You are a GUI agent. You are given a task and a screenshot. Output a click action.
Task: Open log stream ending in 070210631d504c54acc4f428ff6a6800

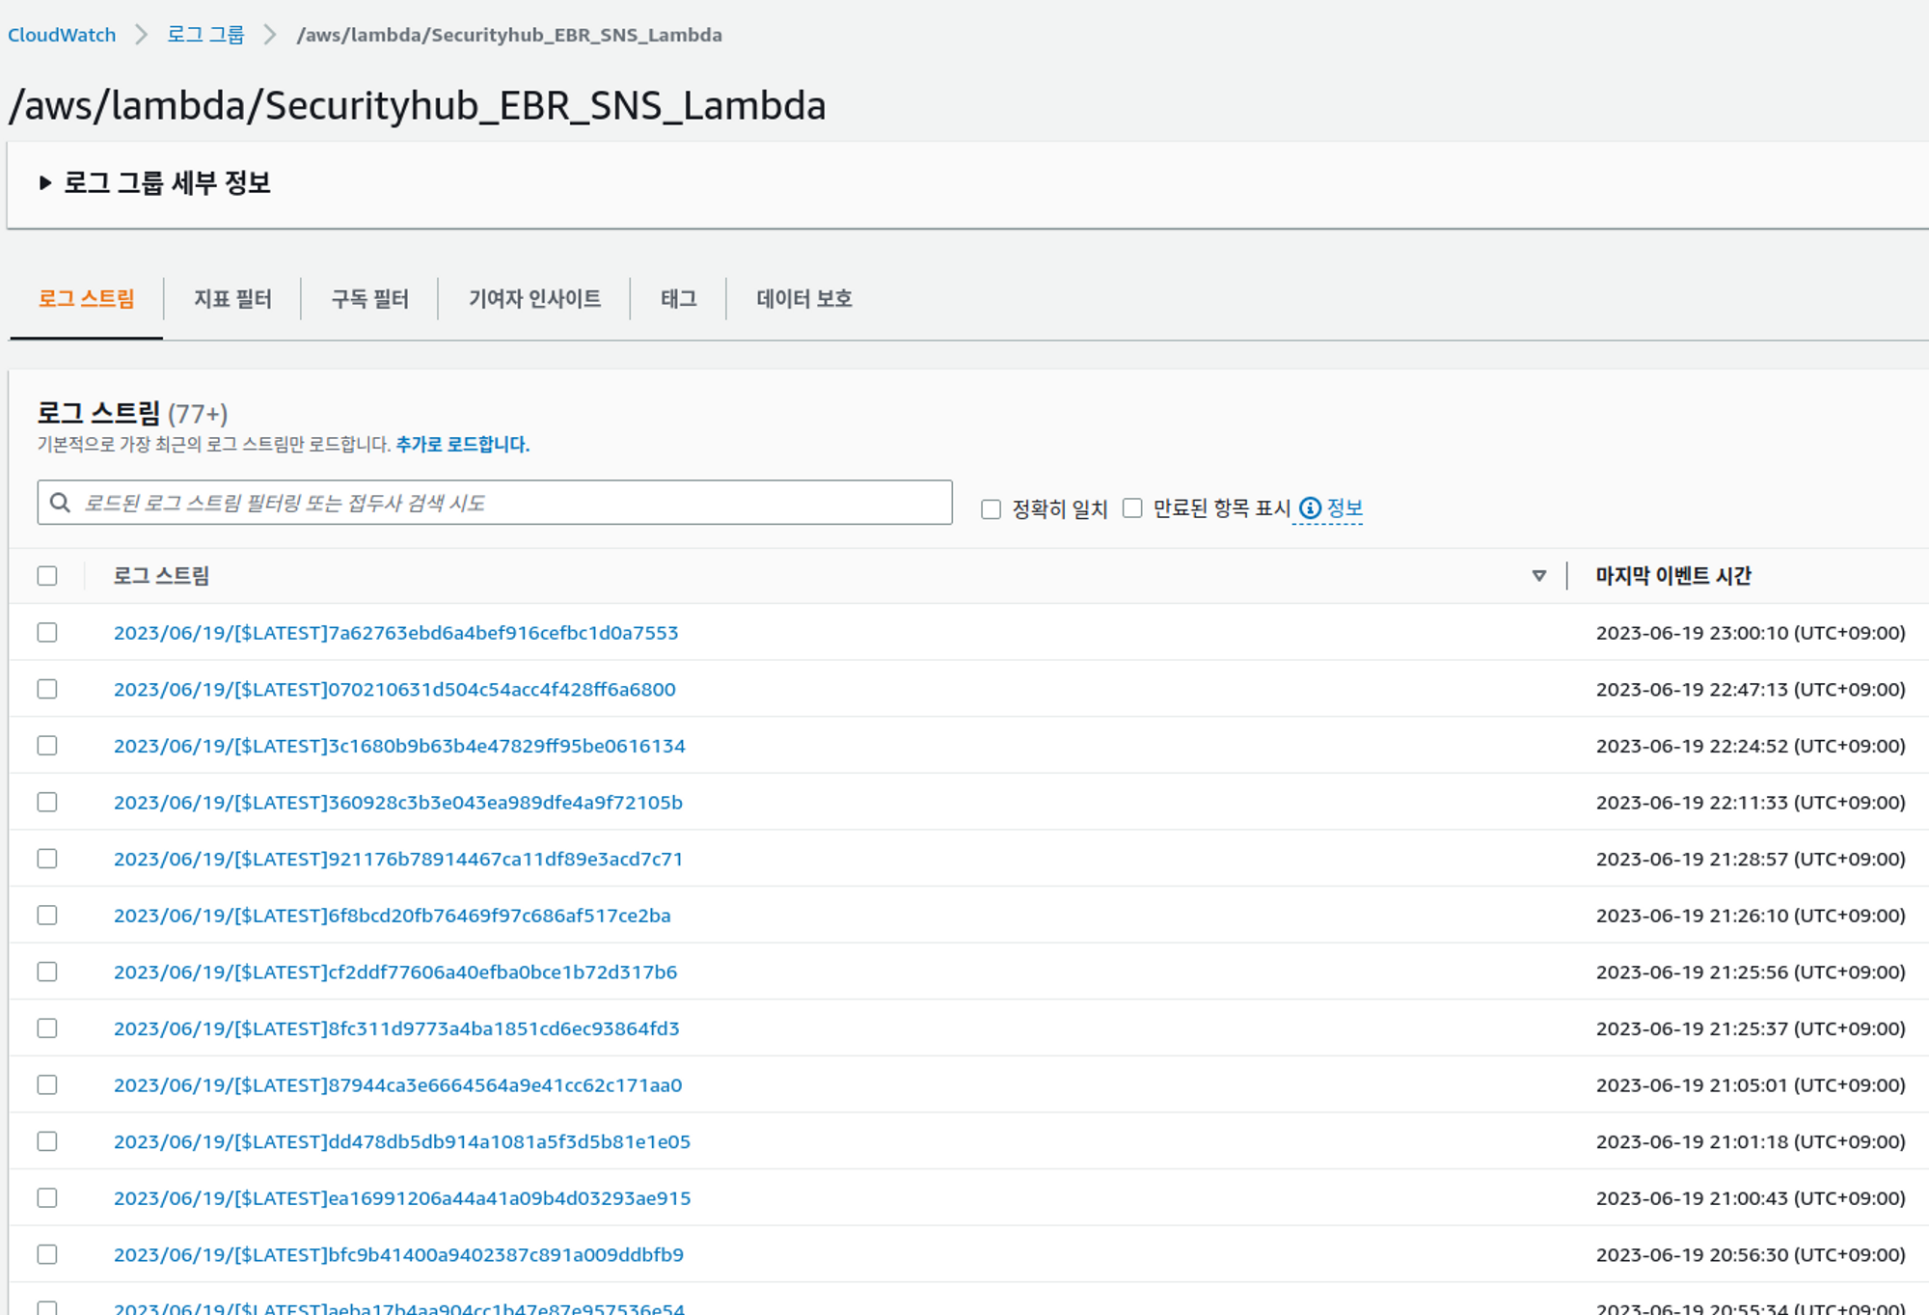394,690
